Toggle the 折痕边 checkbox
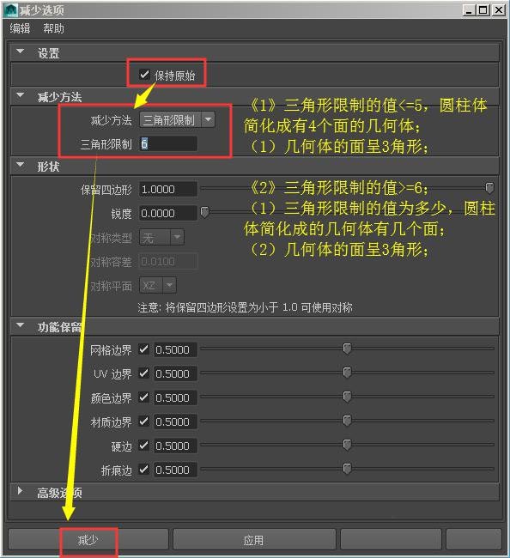The height and width of the screenshot is (558, 510). (143, 470)
